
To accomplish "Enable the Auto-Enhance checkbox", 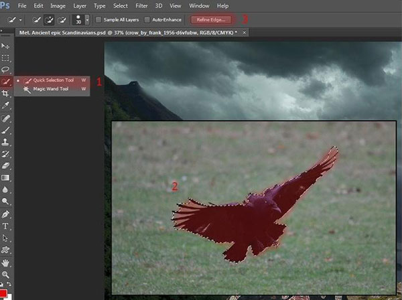I will (x=147, y=19).
